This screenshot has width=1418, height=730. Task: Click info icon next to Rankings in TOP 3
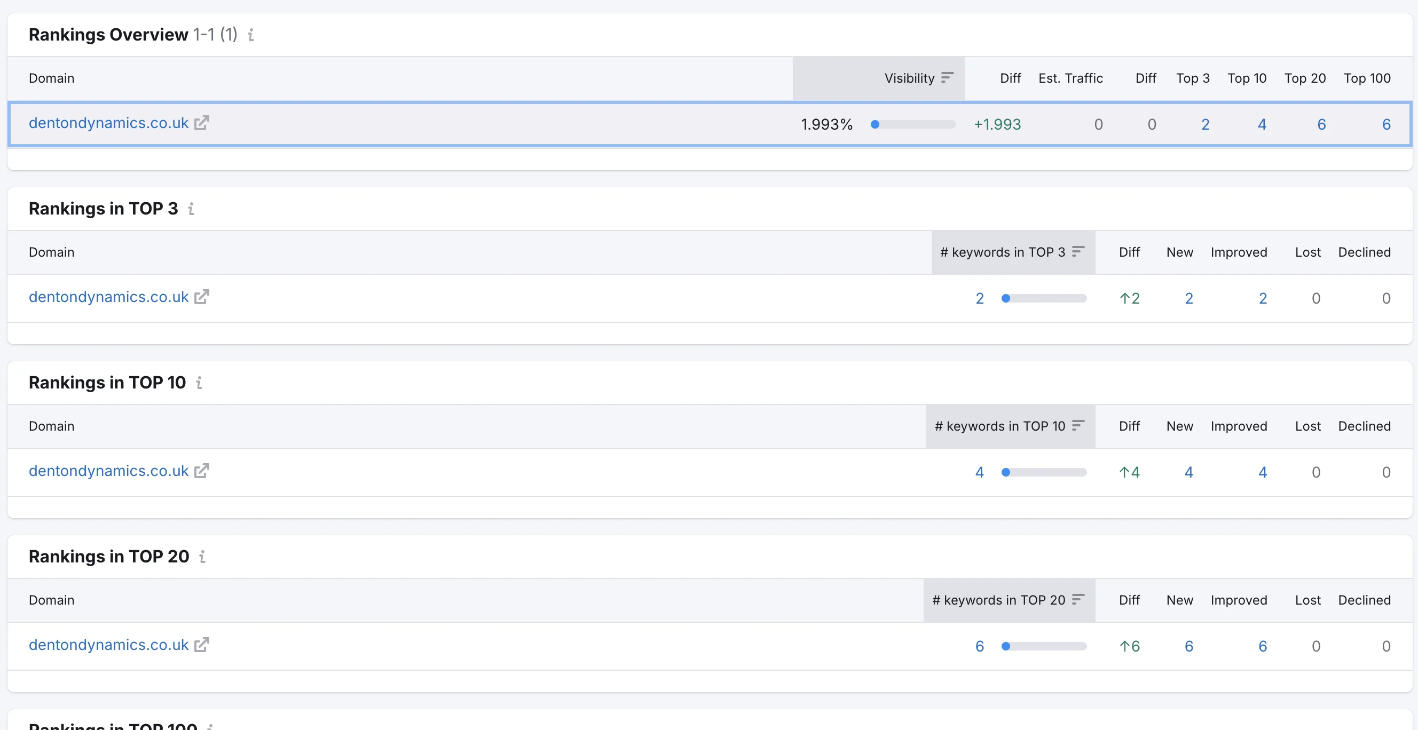pyautogui.click(x=191, y=209)
